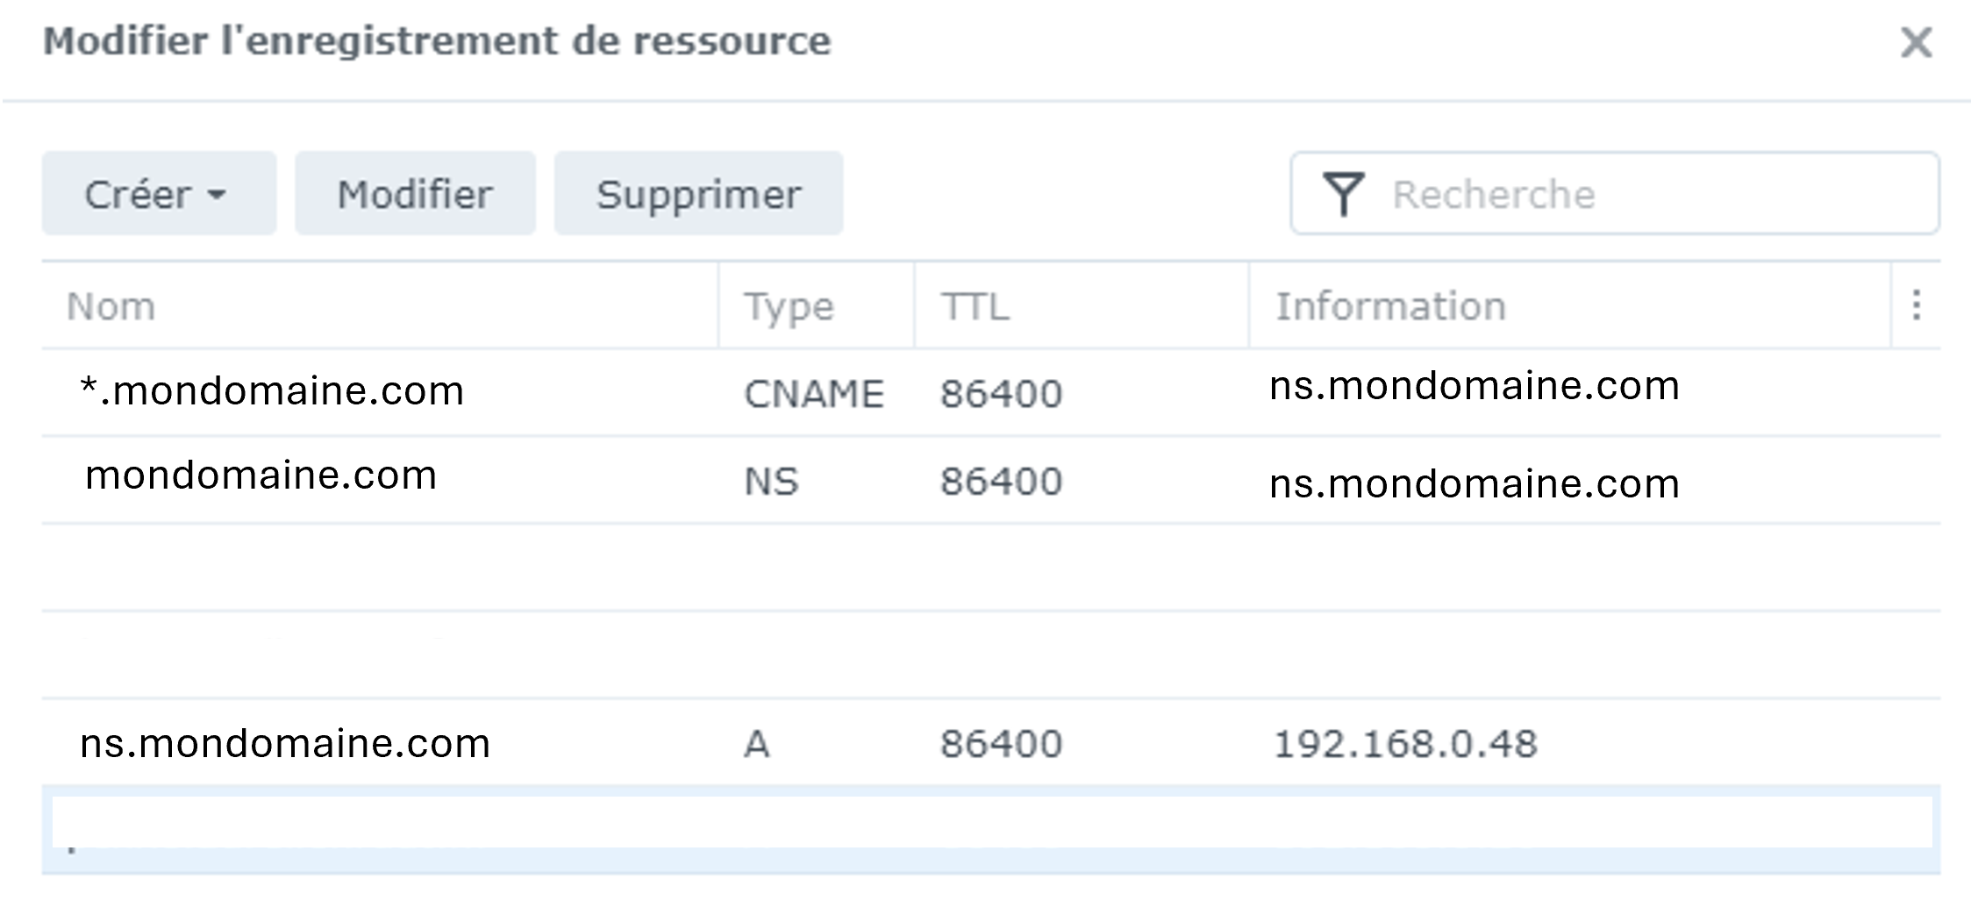Click the NS type cell
Viewport: 1971px width, 908px height.
(x=771, y=482)
